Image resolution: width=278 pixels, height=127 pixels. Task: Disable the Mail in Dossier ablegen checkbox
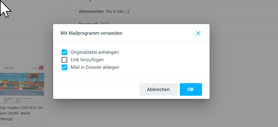[64, 67]
